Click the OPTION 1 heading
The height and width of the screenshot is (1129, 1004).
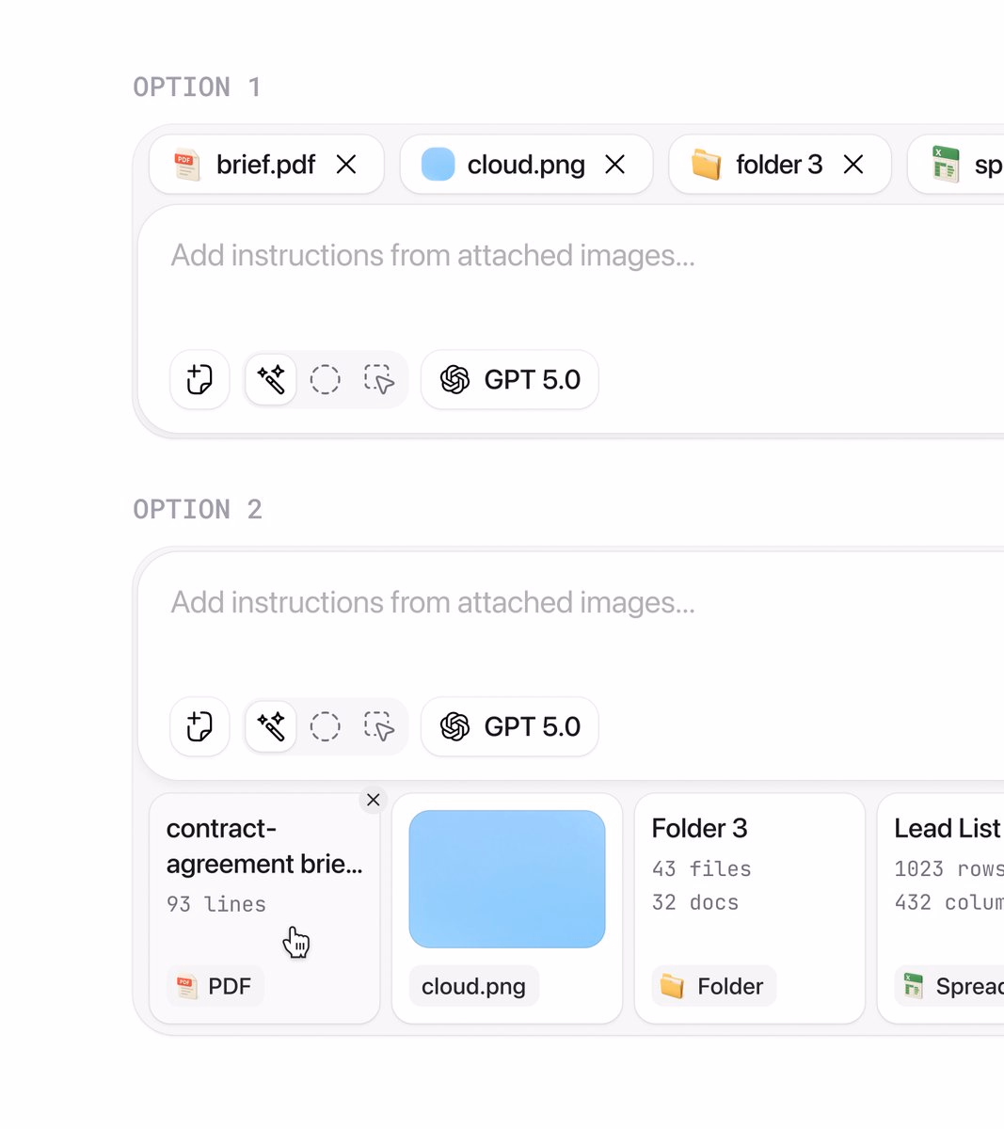(x=198, y=87)
